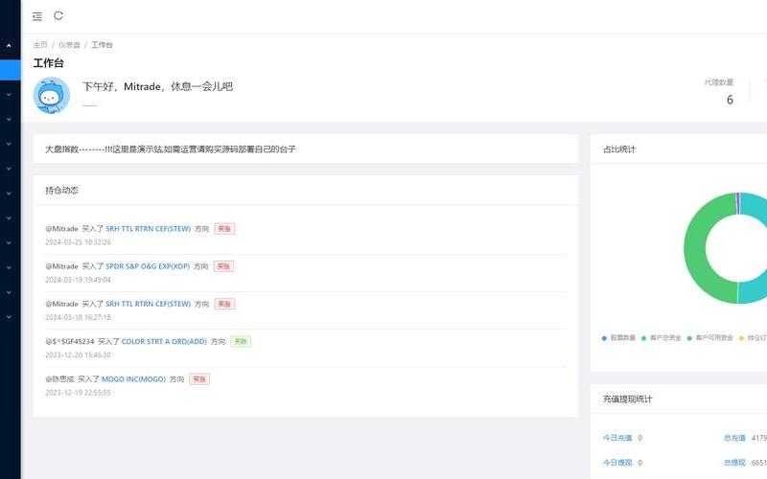The height and width of the screenshot is (479, 767).
Task: Click user @陈思成 in the holdings feed
Action: [x=59, y=379]
